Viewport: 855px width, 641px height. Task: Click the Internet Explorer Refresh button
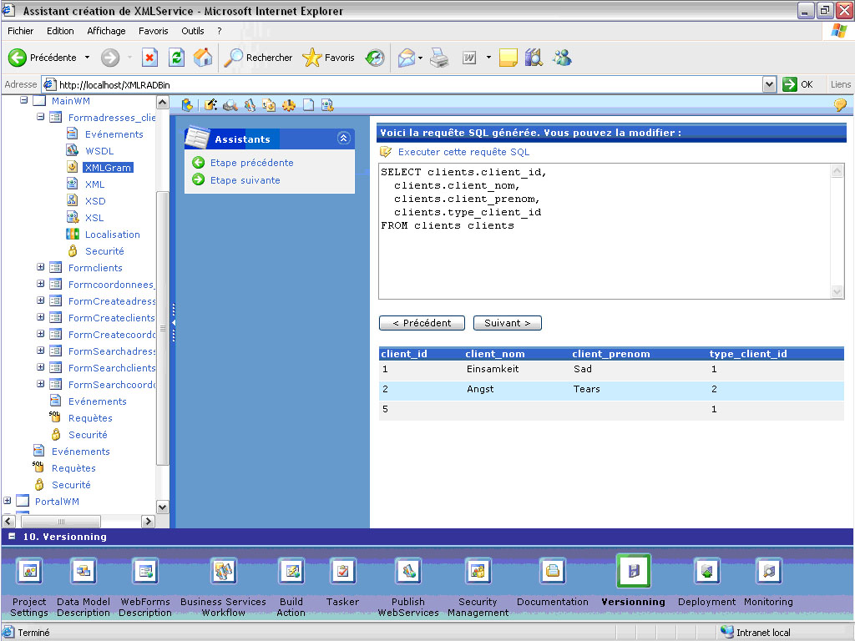click(176, 58)
